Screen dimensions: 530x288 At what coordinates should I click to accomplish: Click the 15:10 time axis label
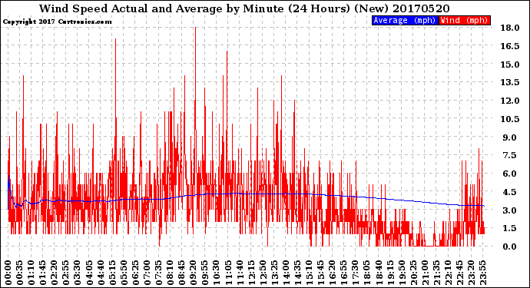click(x=310, y=273)
